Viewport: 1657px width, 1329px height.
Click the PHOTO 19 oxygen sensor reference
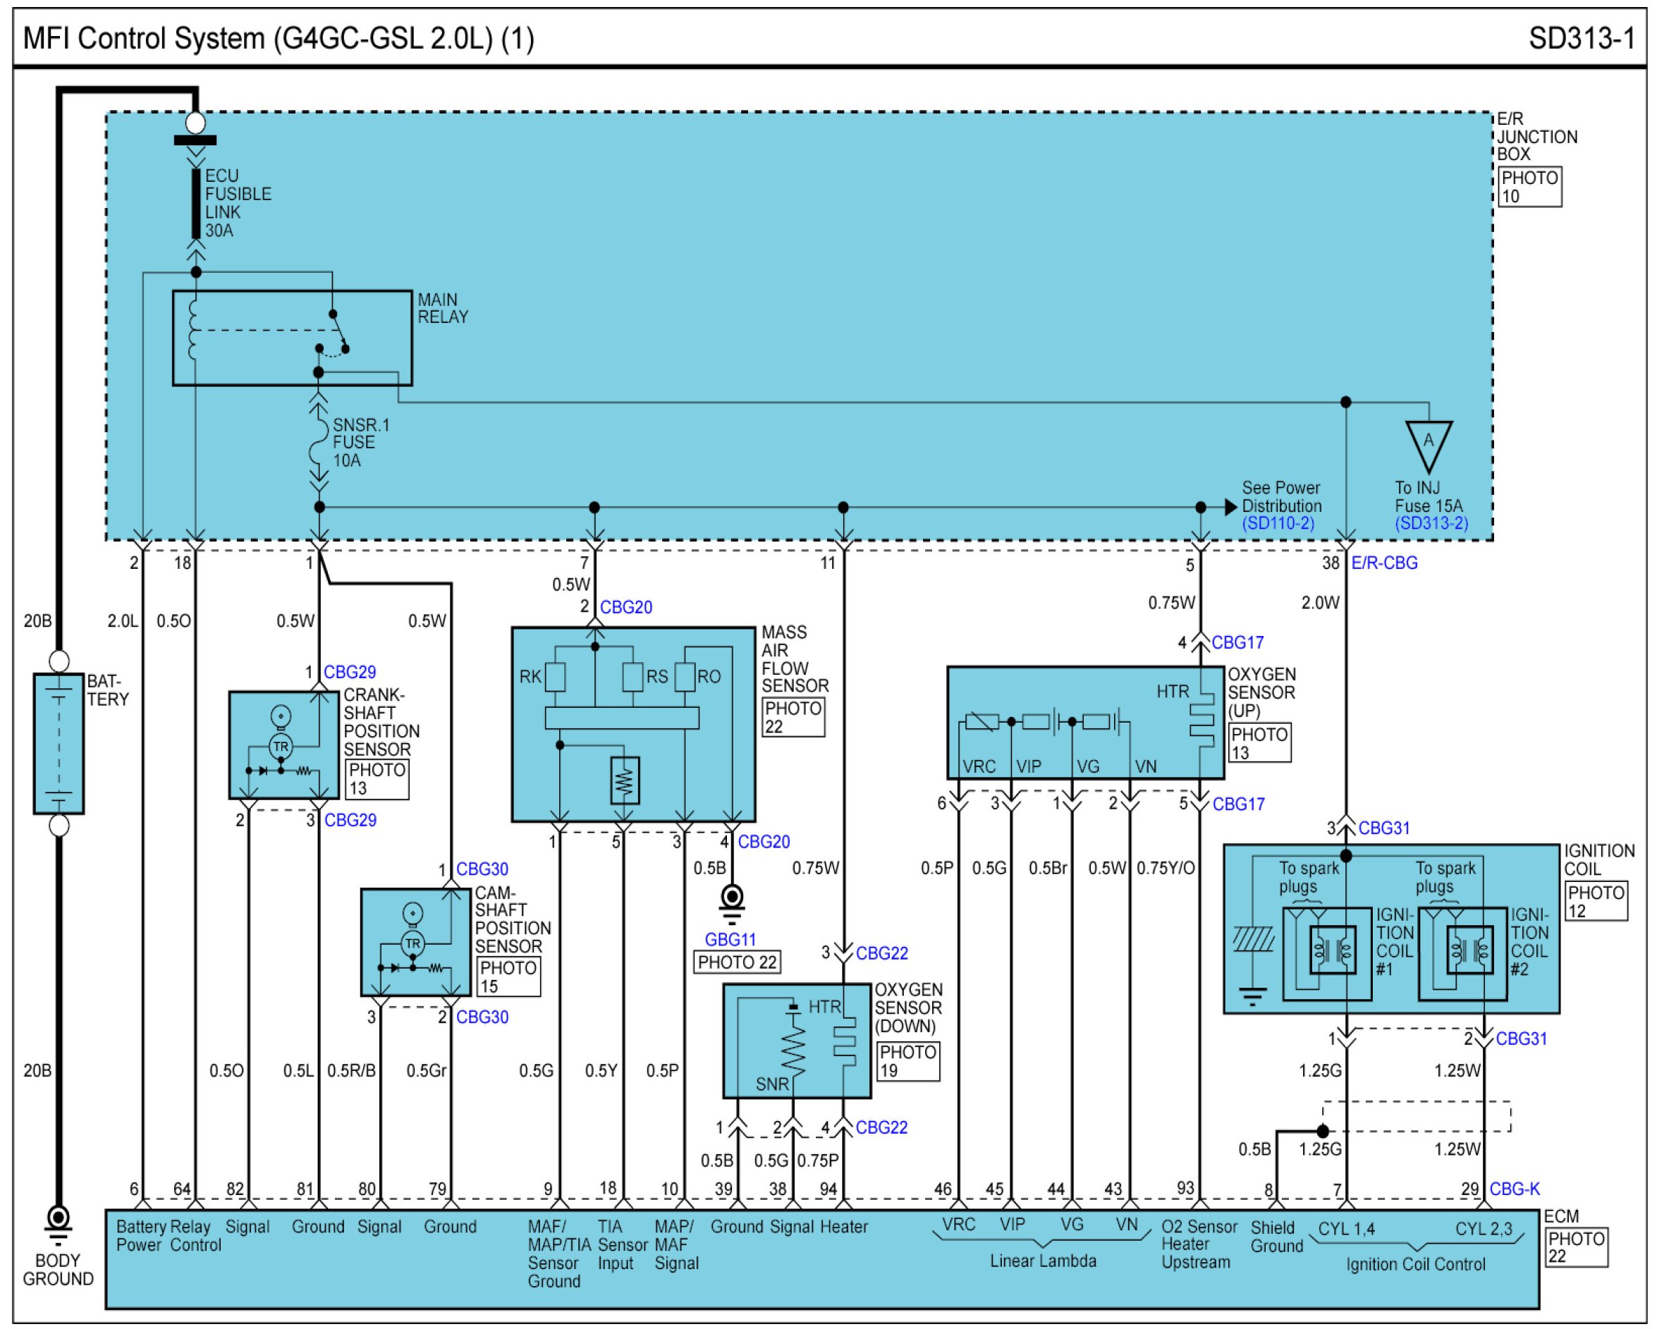(907, 1061)
